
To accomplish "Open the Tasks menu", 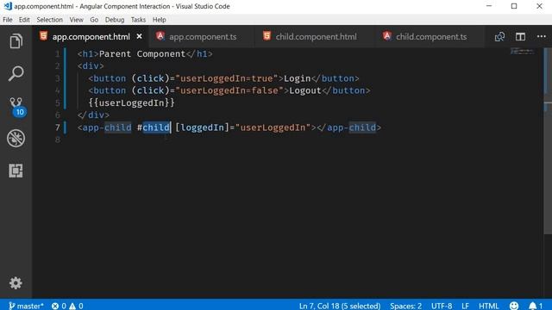I will (138, 20).
